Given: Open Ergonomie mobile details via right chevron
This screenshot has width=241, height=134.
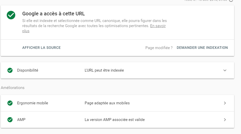Looking at the screenshot, I should [x=225, y=103].
